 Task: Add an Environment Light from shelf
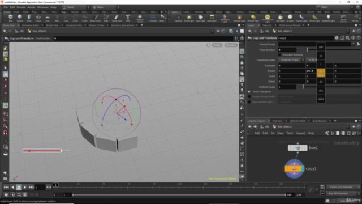pos(268,18)
